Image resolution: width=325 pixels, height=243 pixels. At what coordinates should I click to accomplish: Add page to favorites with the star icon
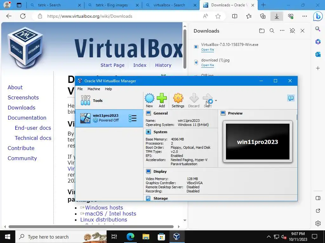[218, 16]
